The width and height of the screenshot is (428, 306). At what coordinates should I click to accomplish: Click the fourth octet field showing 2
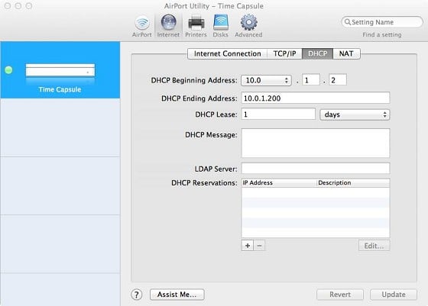tap(338, 80)
